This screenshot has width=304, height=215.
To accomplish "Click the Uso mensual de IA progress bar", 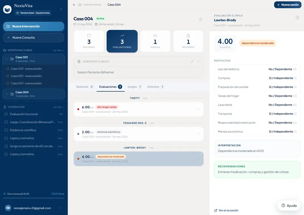I will (33, 198).
